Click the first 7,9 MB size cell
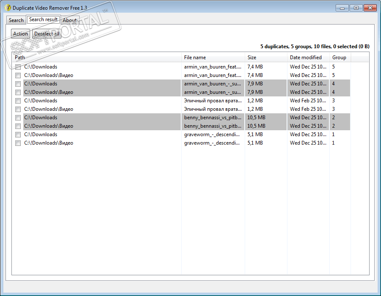 click(x=255, y=84)
